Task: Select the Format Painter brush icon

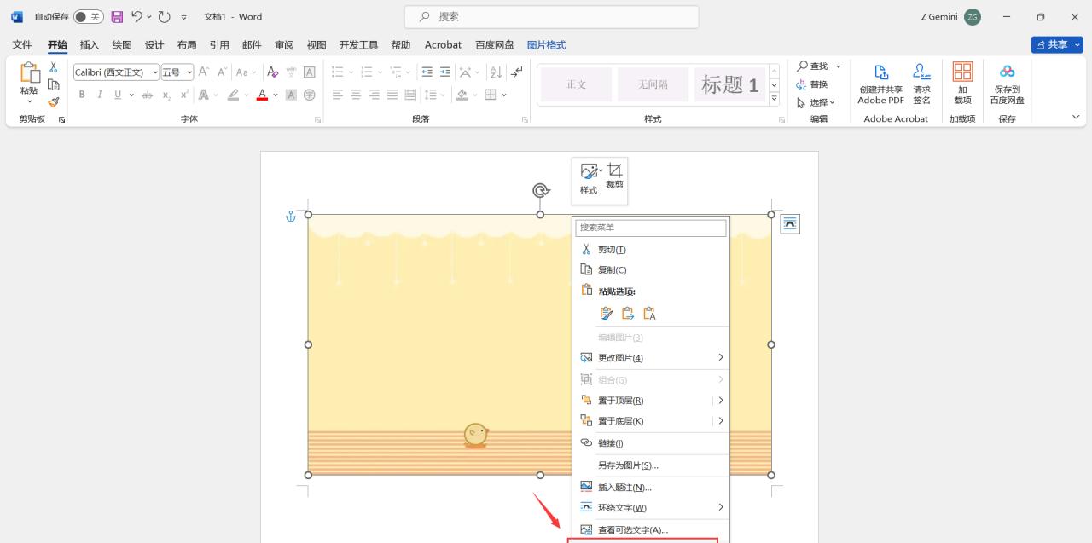Action: (53, 101)
